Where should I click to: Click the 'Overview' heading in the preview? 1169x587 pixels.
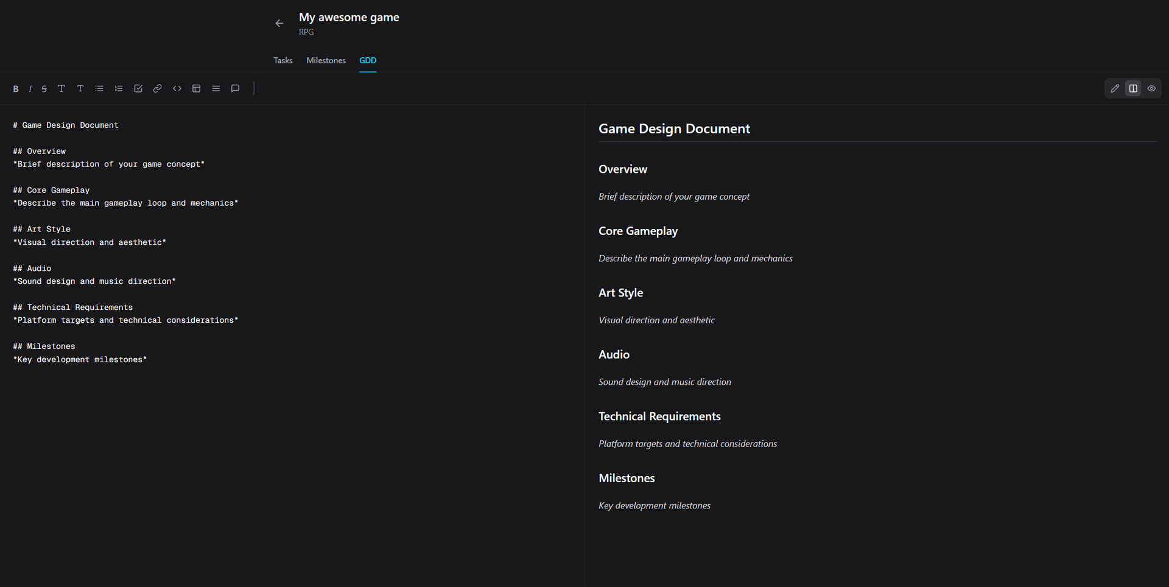pyautogui.click(x=623, y=169)
